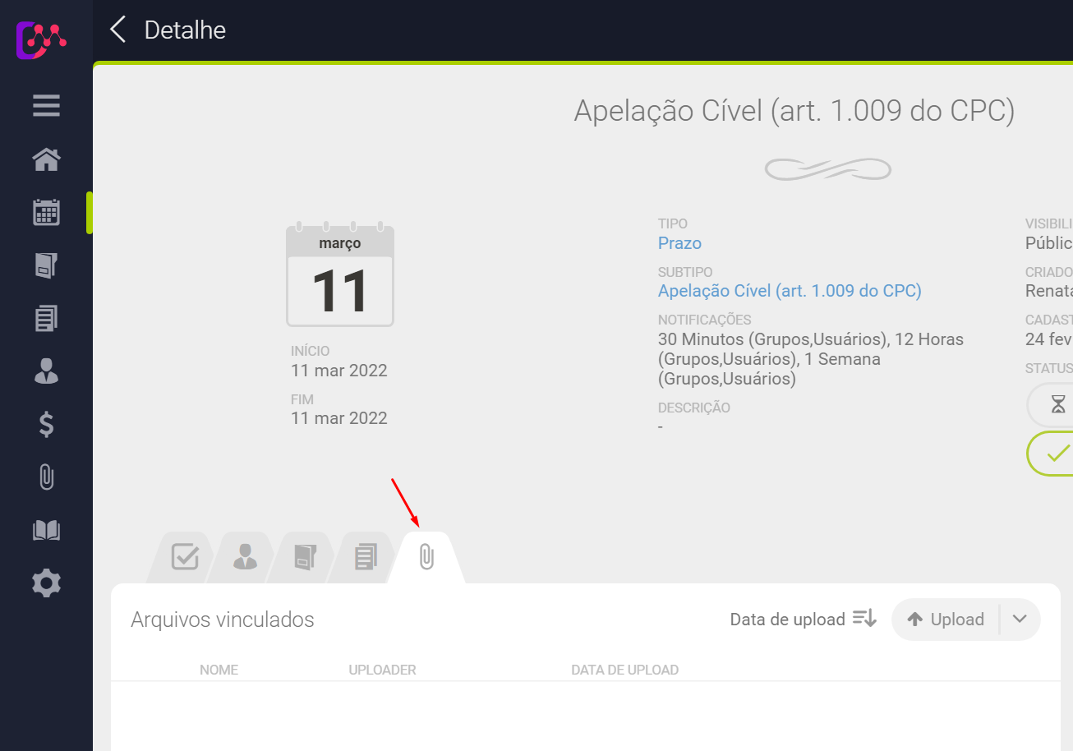Image resolution: width=1073 pixels, height=751 pixels.
Task: Go to Home via house icon
Action: pos(46,159)
